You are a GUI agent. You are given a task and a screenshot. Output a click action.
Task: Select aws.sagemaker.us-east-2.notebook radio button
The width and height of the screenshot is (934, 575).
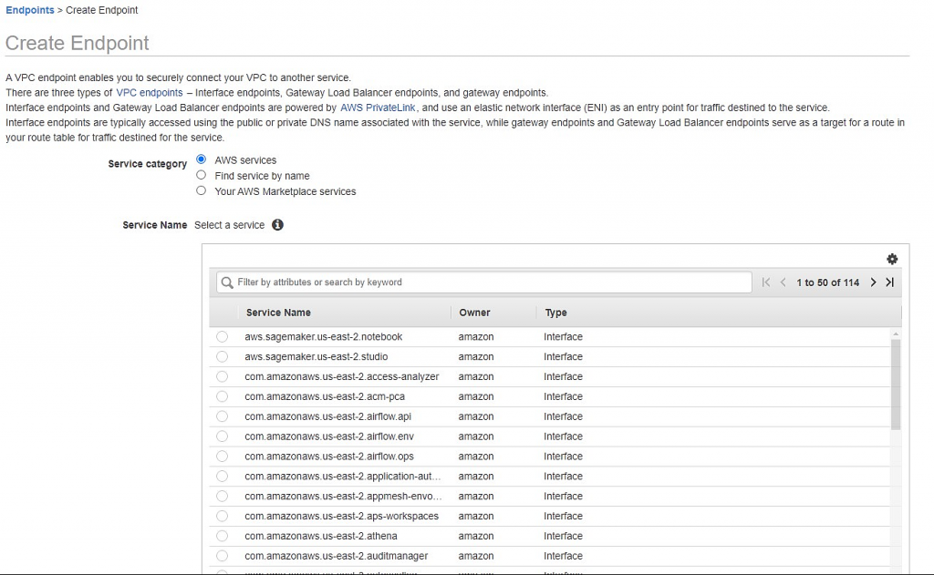click(223, 337)
